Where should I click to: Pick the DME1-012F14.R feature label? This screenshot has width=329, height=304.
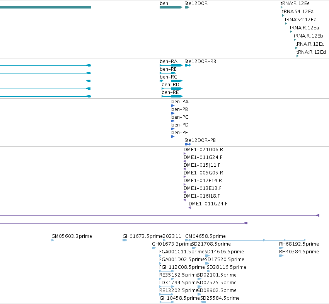click(203, 181)
